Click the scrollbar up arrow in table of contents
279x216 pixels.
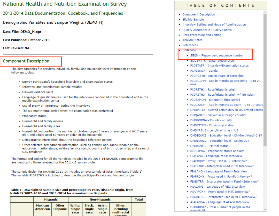coord(265,12)
